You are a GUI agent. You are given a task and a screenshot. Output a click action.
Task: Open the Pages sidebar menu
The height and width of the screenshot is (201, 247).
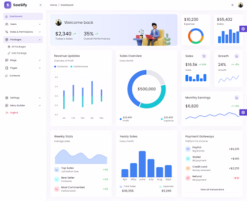(23, 68)
